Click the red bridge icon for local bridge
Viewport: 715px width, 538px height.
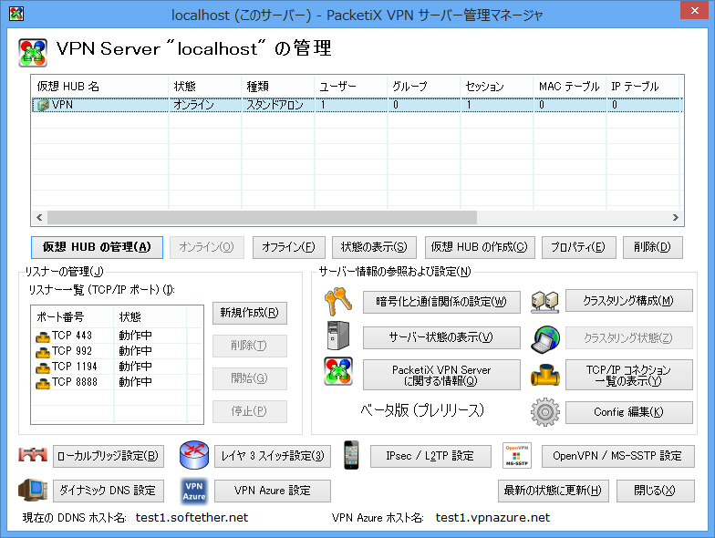click(33, 454)
